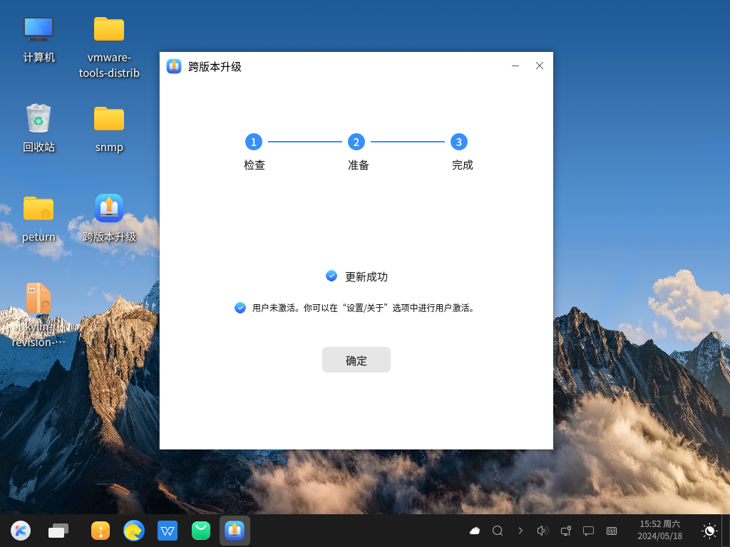This screenshot has height=547, width=730.
Task: Open the weather widget in system tray
Action: click(474, 530)
